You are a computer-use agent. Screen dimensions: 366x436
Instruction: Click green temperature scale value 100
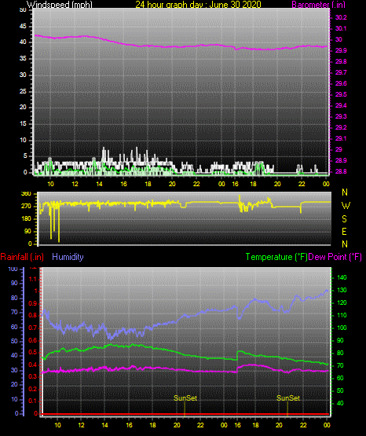342,328
